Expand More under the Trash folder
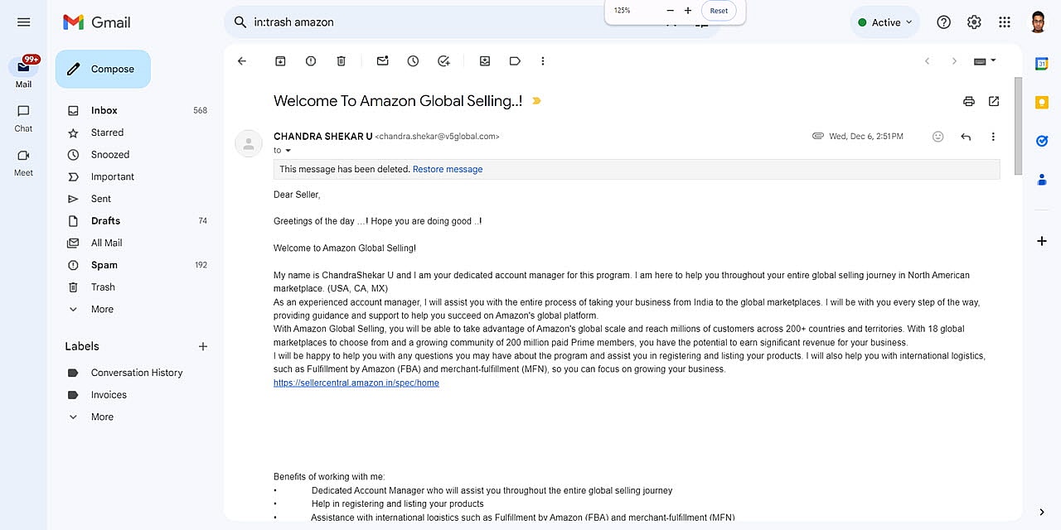Screen dimensions: 1061x530 102,309
